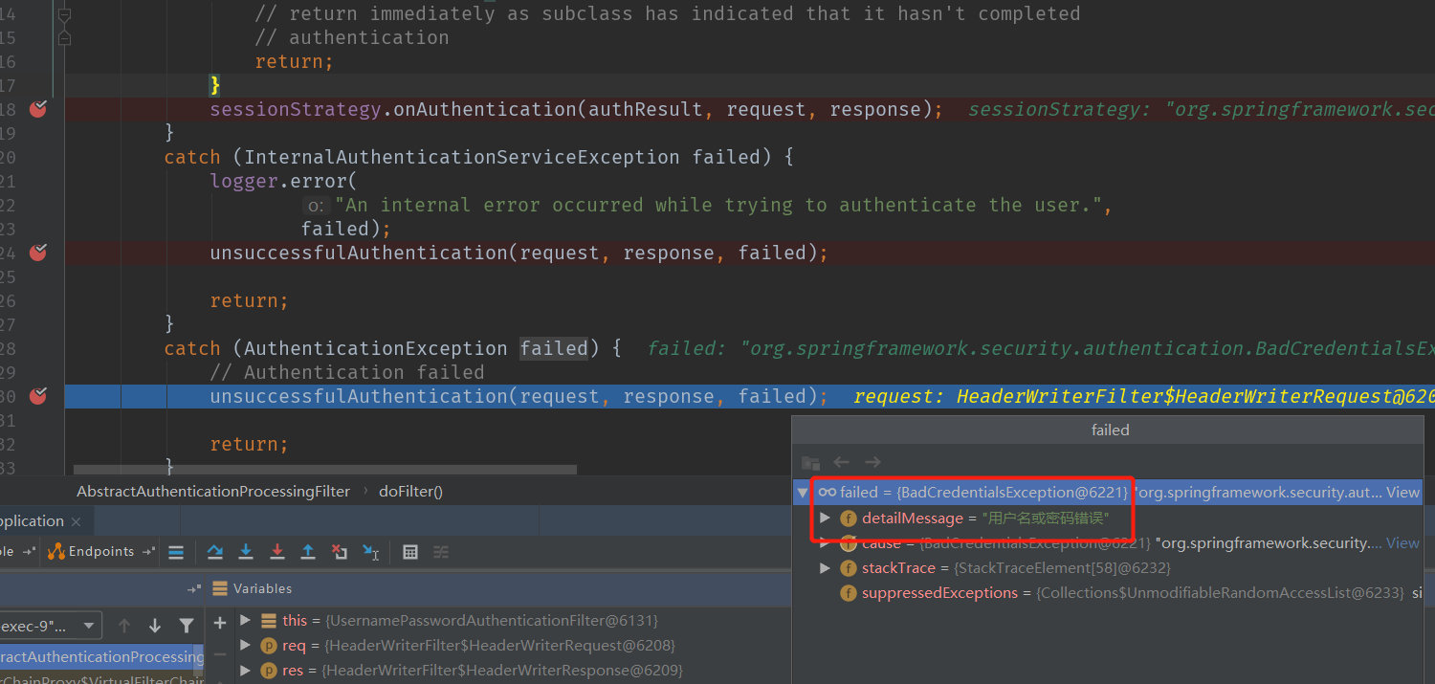Image resolution: width=1435 pixels, height=684 pixels.
Task: Click the frames filter funnel icon
Action: point(187,626)
